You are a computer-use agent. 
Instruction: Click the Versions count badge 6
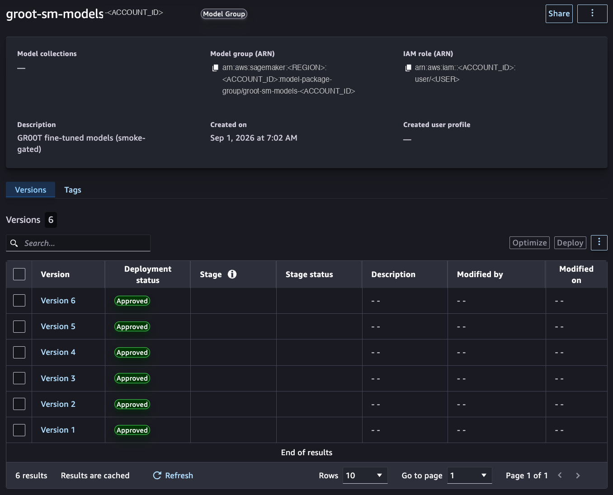pyautogui.click(x=51, y=220)
